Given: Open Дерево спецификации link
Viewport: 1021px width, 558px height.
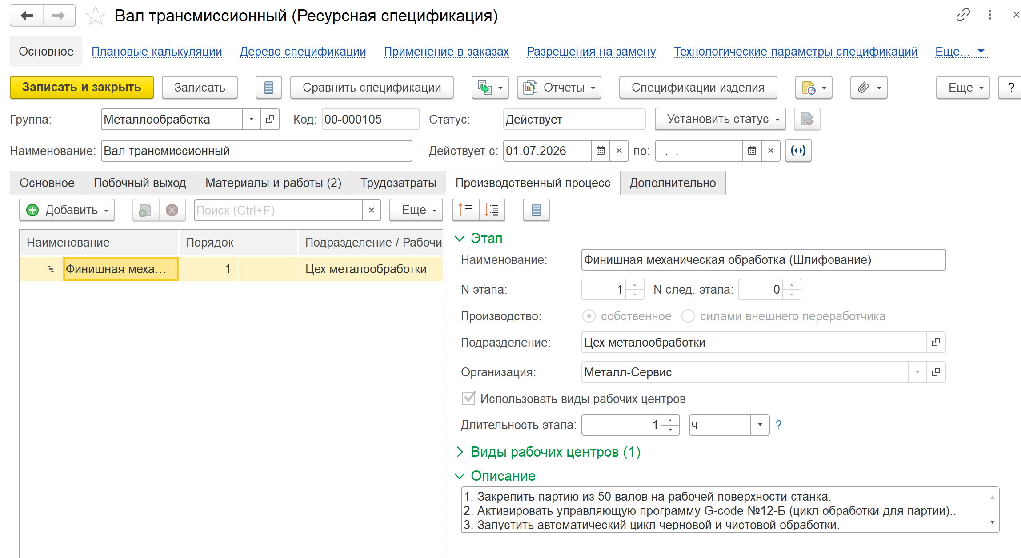Looking at the screenshot, I should tap(303, 51).
